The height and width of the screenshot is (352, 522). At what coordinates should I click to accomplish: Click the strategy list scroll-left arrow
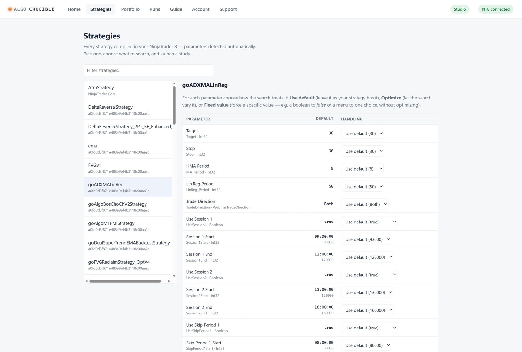[x=86, y=281]
